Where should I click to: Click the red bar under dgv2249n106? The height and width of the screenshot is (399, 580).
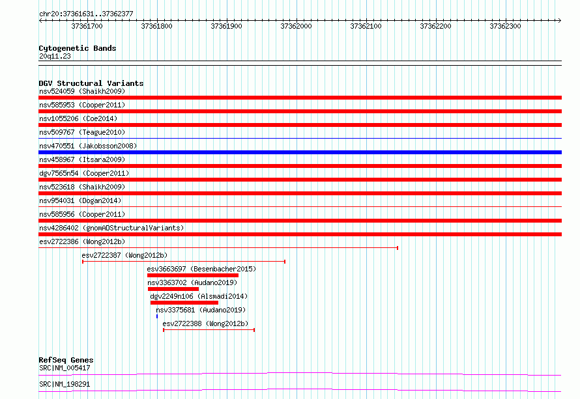click(184, 303)
